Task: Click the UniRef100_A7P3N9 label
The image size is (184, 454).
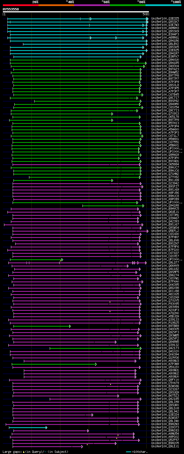Action: click(165, 364)
